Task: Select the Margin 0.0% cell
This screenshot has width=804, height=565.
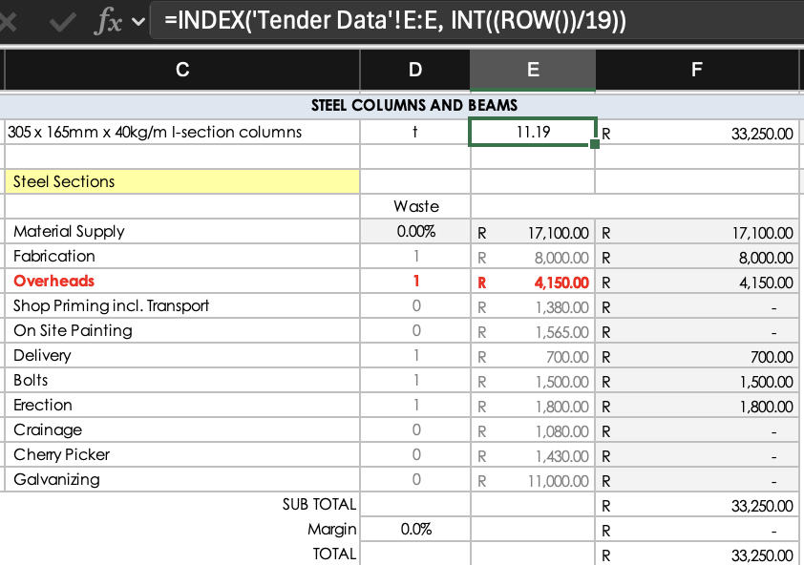Action: coord(414,529)
